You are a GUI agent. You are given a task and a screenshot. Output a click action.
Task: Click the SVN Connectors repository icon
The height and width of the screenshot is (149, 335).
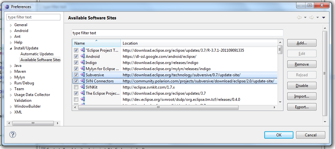tap(82, 81)
